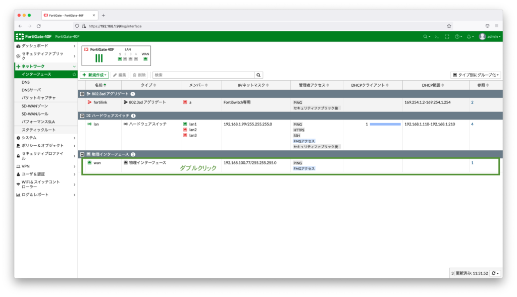The image size is (517, 297).
Task: Open the help question-mark menu
Action: [x=458, y=36]
